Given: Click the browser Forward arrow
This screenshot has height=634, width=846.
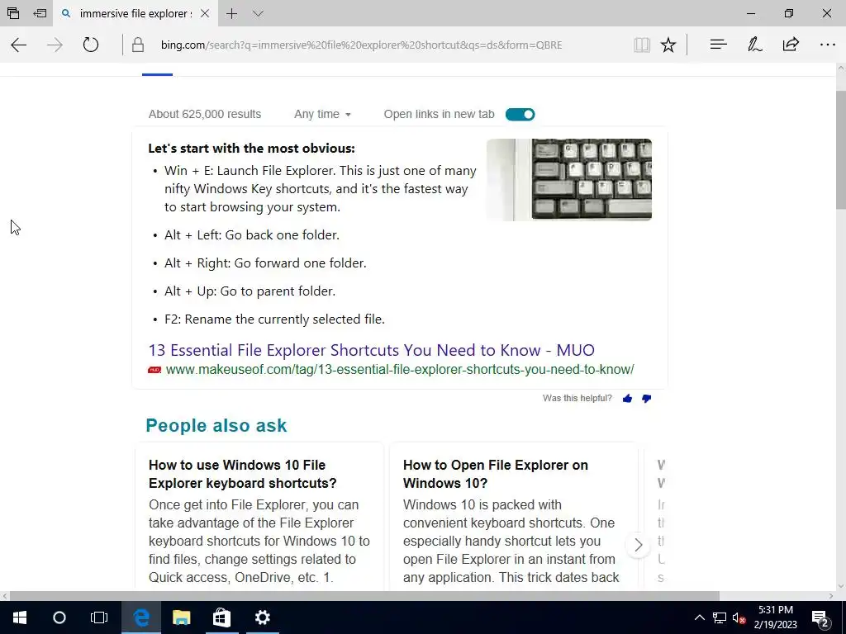Looking at the screenshot, I should pyautogui.click(x=55, y=45).
